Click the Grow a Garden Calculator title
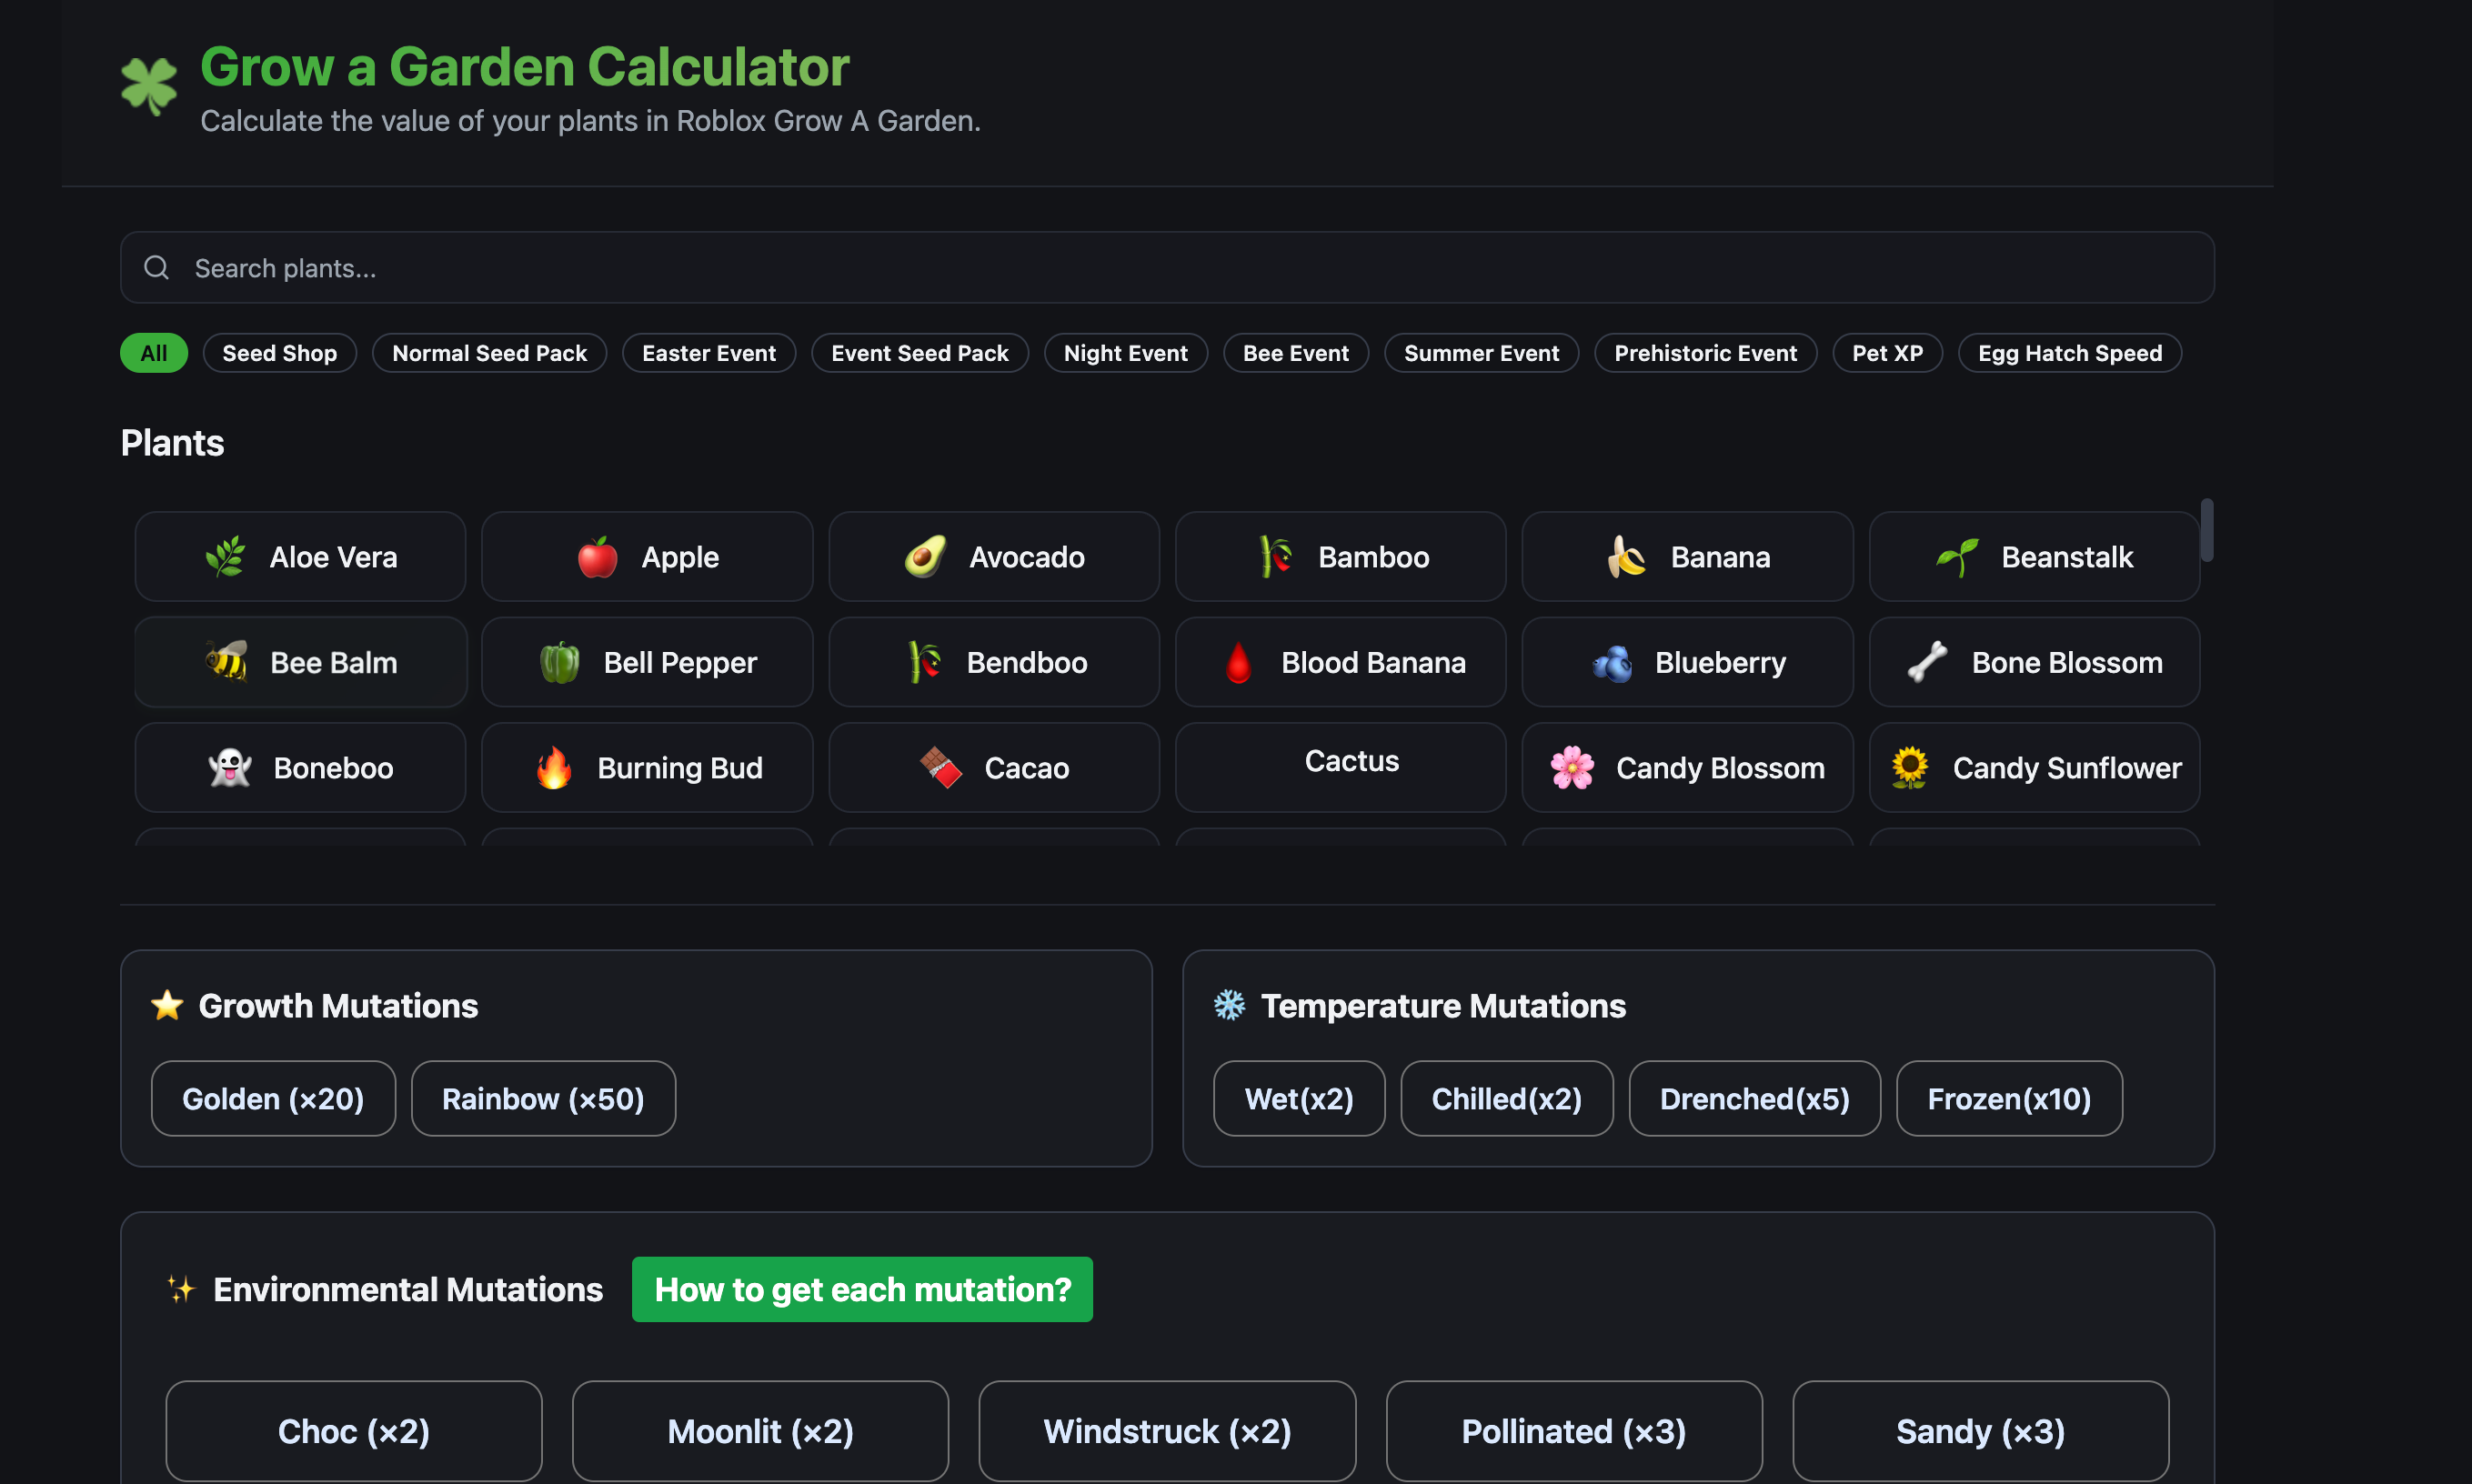The height and width of the screenshot is (1484, 2472). coord(525,67)
